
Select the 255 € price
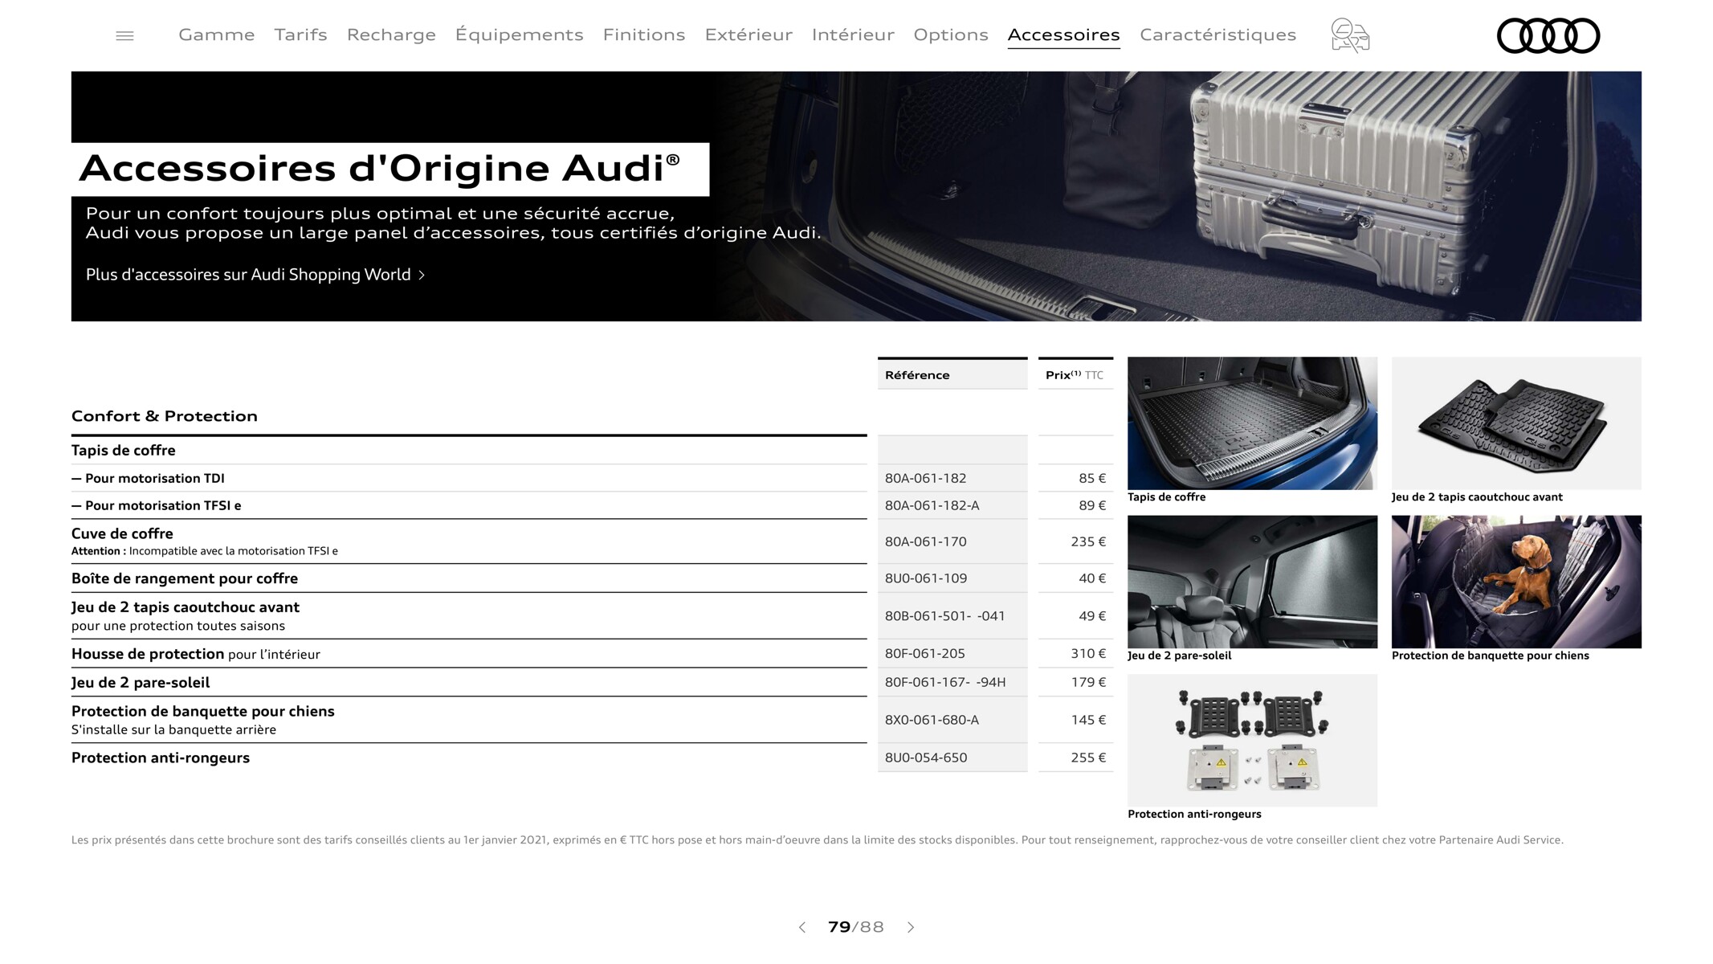click(1087, 758)
